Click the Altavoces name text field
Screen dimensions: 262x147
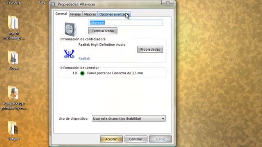point(126,23)
